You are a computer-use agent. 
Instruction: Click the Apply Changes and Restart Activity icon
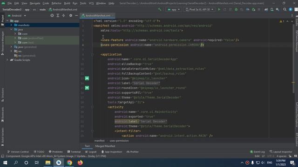click(x=224, y=9)
